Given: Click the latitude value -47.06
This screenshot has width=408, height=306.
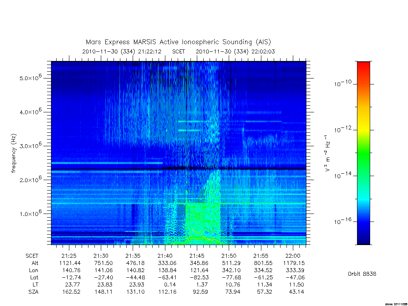Looking at the screenshot, I should click(x=295, y=277).
